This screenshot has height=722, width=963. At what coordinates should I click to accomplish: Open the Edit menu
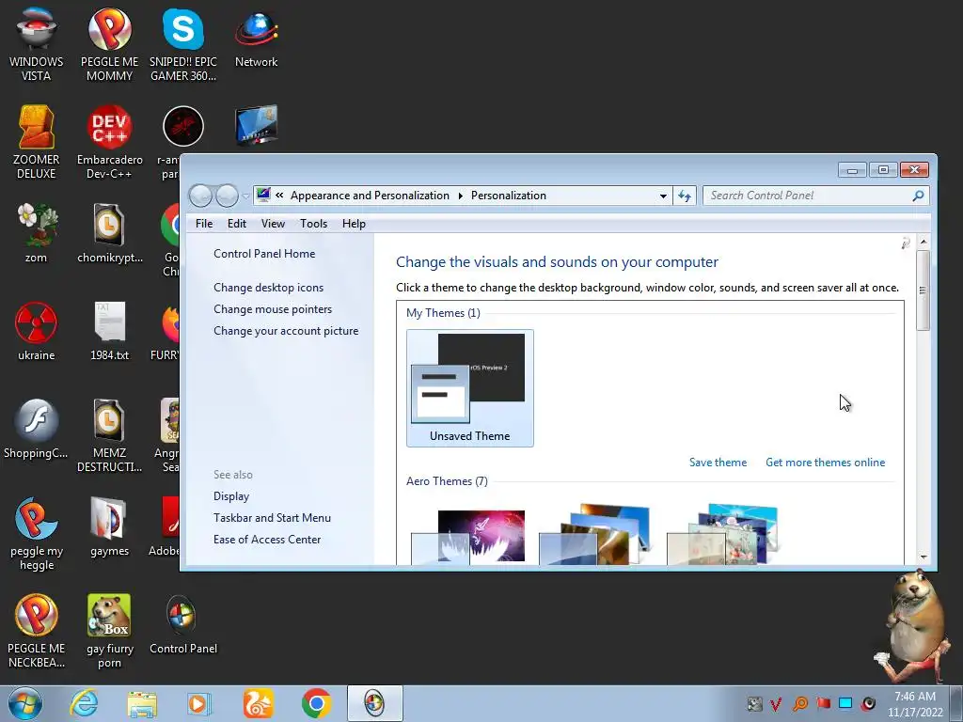(x=236, y=224)
